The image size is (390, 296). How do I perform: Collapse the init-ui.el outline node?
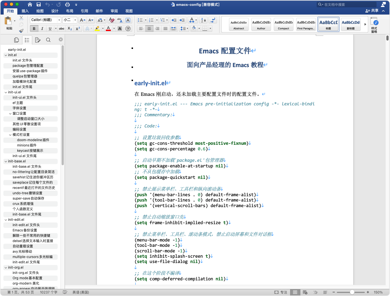point(6,92)
